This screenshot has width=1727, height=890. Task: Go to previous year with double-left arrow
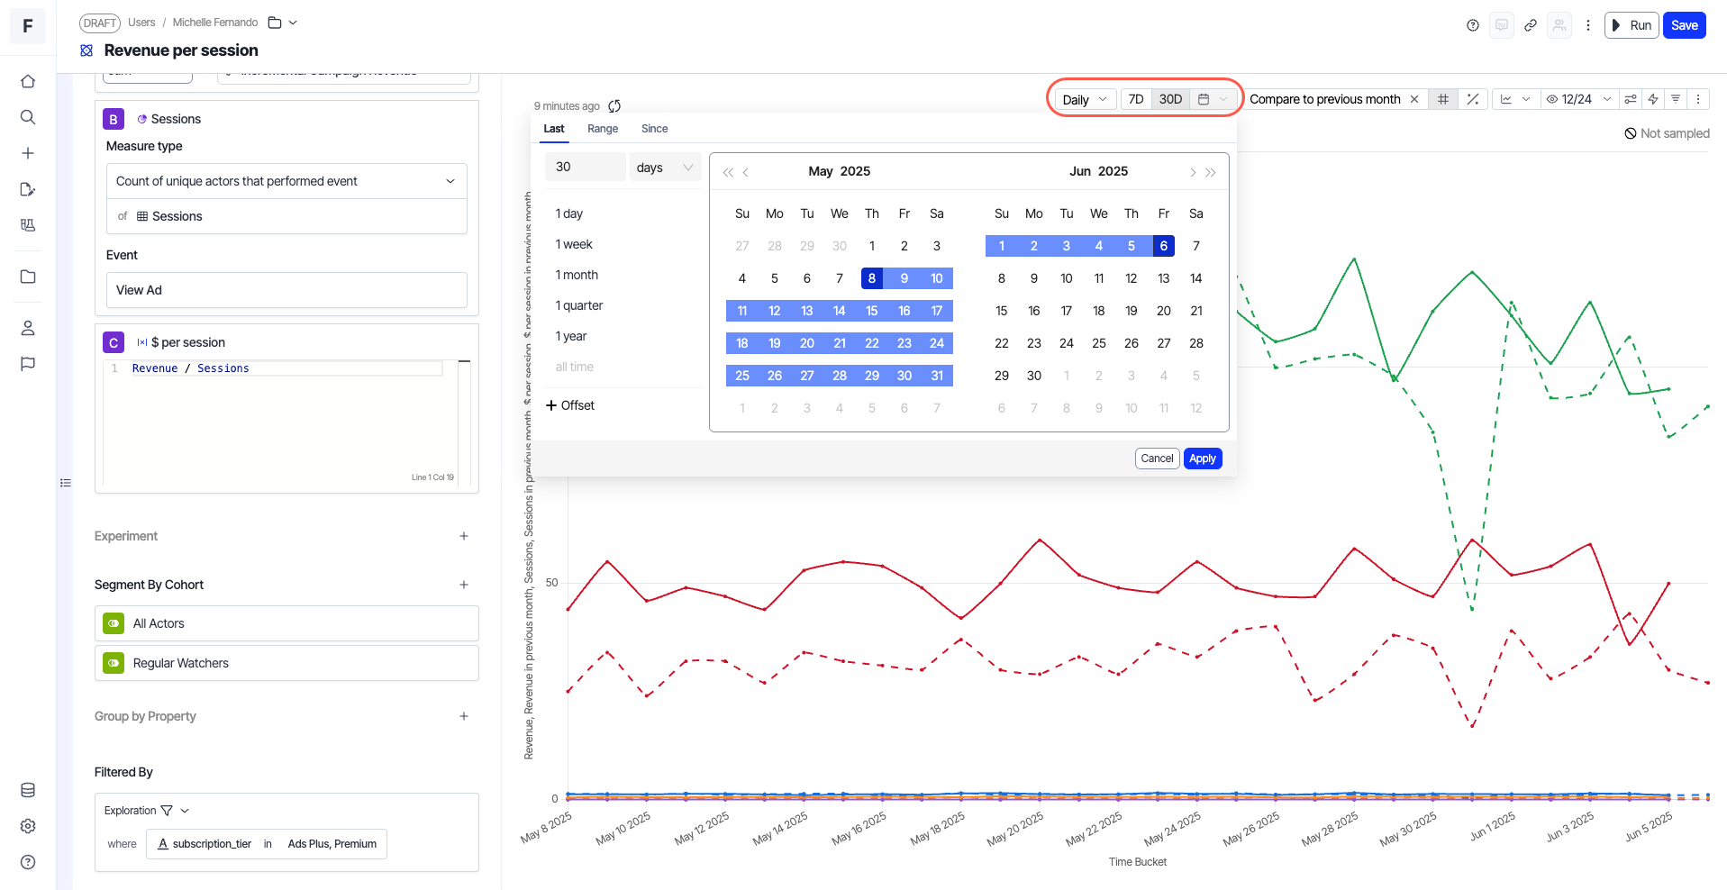coord(728,172)
